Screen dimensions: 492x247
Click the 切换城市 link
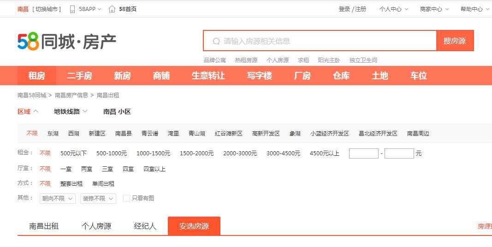(47, 9)
